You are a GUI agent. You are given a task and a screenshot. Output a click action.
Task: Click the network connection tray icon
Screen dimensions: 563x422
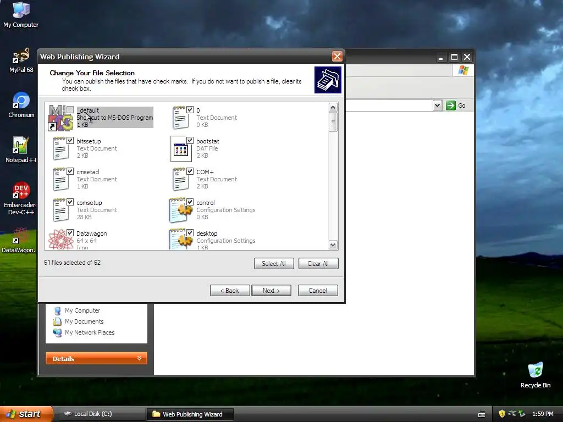(x=512, y=414)
